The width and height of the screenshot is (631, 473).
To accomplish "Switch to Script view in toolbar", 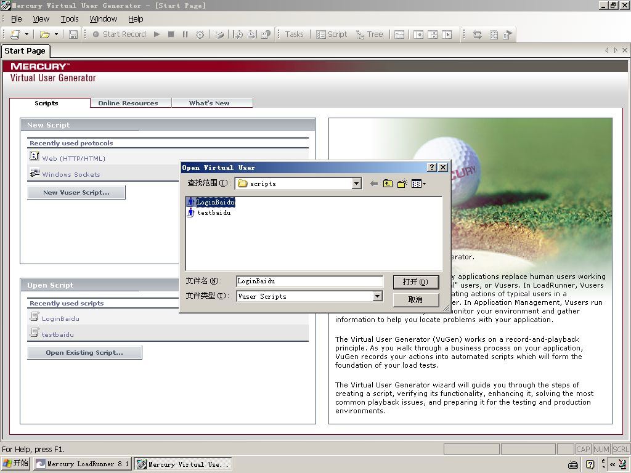I will (332, 34).
